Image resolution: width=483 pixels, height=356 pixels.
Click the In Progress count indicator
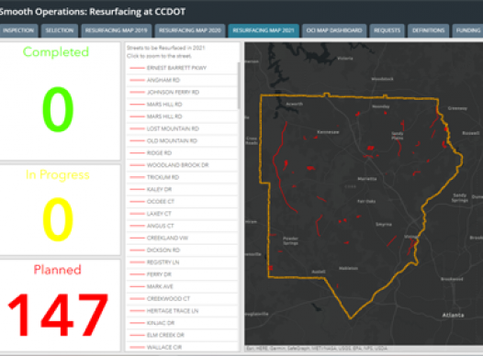pos(58,219)
